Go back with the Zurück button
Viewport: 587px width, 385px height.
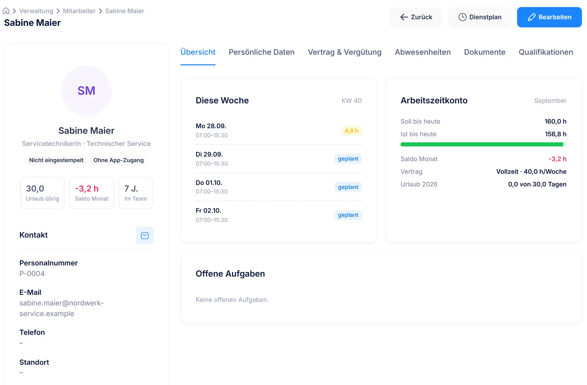point(416,17)
